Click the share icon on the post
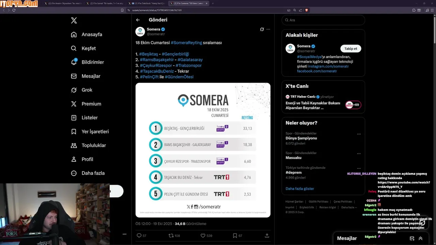Screen dimensions: 436x245 (267, 235)
